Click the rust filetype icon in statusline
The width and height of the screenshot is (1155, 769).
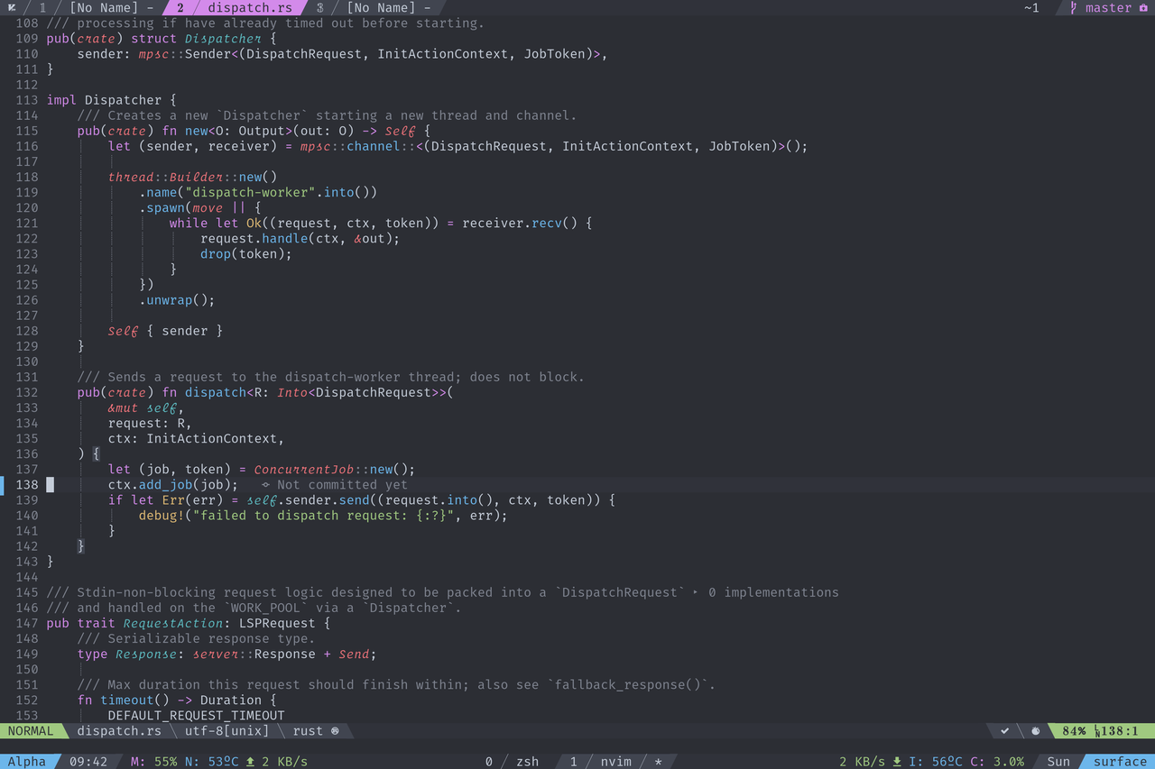335,731
